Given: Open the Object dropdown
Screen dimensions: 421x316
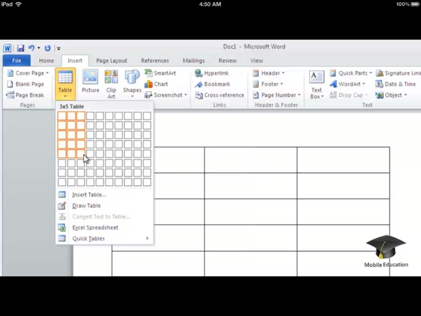Looking at the screenshot, I should point(392,95).
